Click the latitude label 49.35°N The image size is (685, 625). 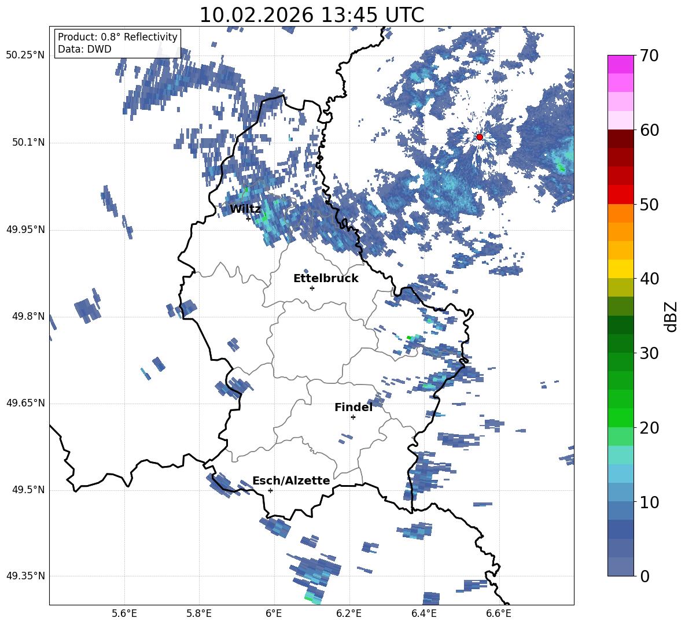(25, 576)
